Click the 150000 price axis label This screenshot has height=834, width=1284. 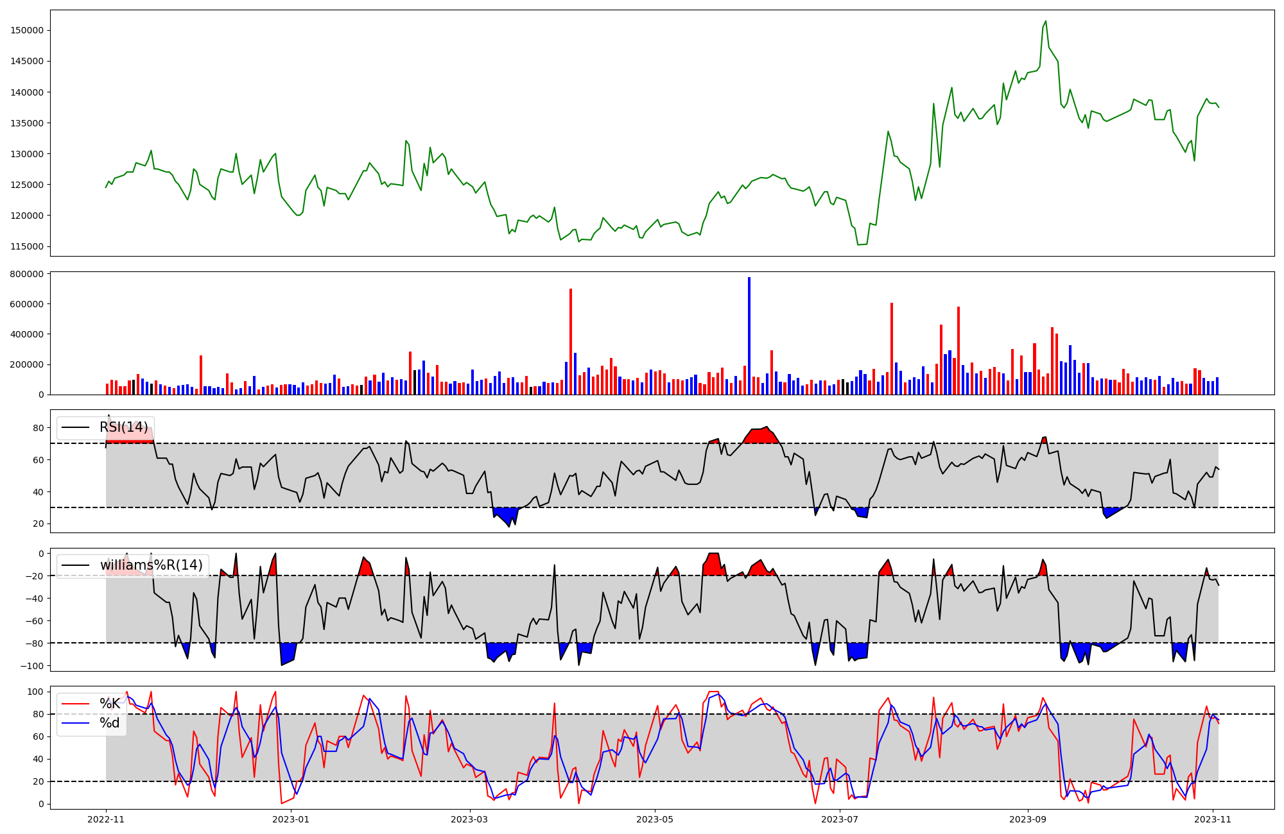pyautogui.click(x=28, y=31)
